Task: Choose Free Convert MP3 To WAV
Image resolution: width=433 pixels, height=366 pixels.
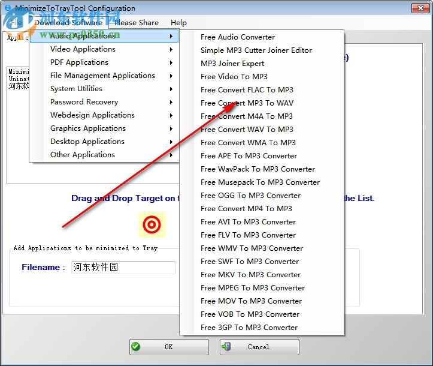Action: (262, 103)
